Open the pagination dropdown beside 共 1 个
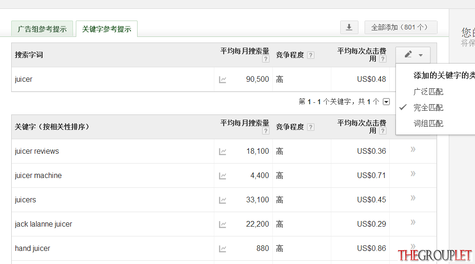Screen dimensions: 475x264 click(x=386, y=101)
